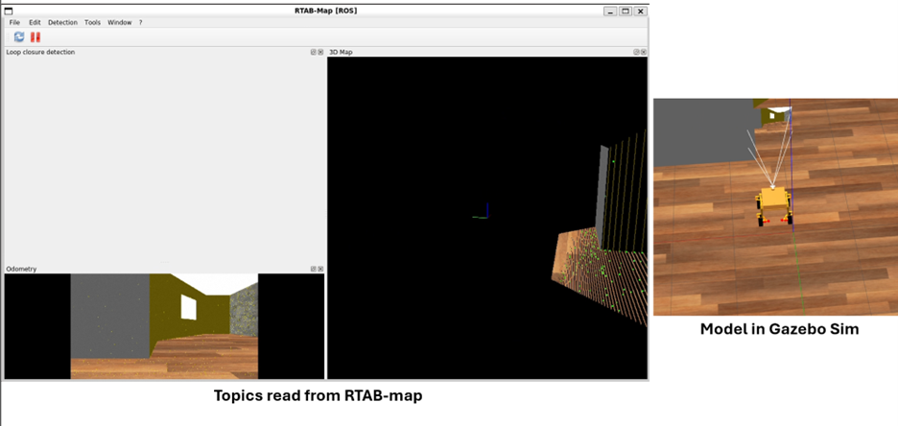
Task: Click the refresh icon in RTAB-Map toolbar
Action: 19,36
